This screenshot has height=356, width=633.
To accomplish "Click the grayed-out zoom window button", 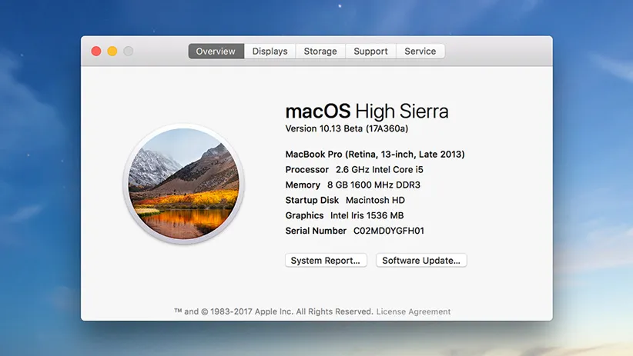I will tap(129, 52).
